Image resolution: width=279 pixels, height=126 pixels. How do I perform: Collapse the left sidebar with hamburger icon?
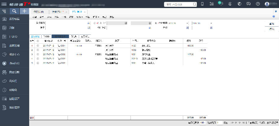point(4,11)
